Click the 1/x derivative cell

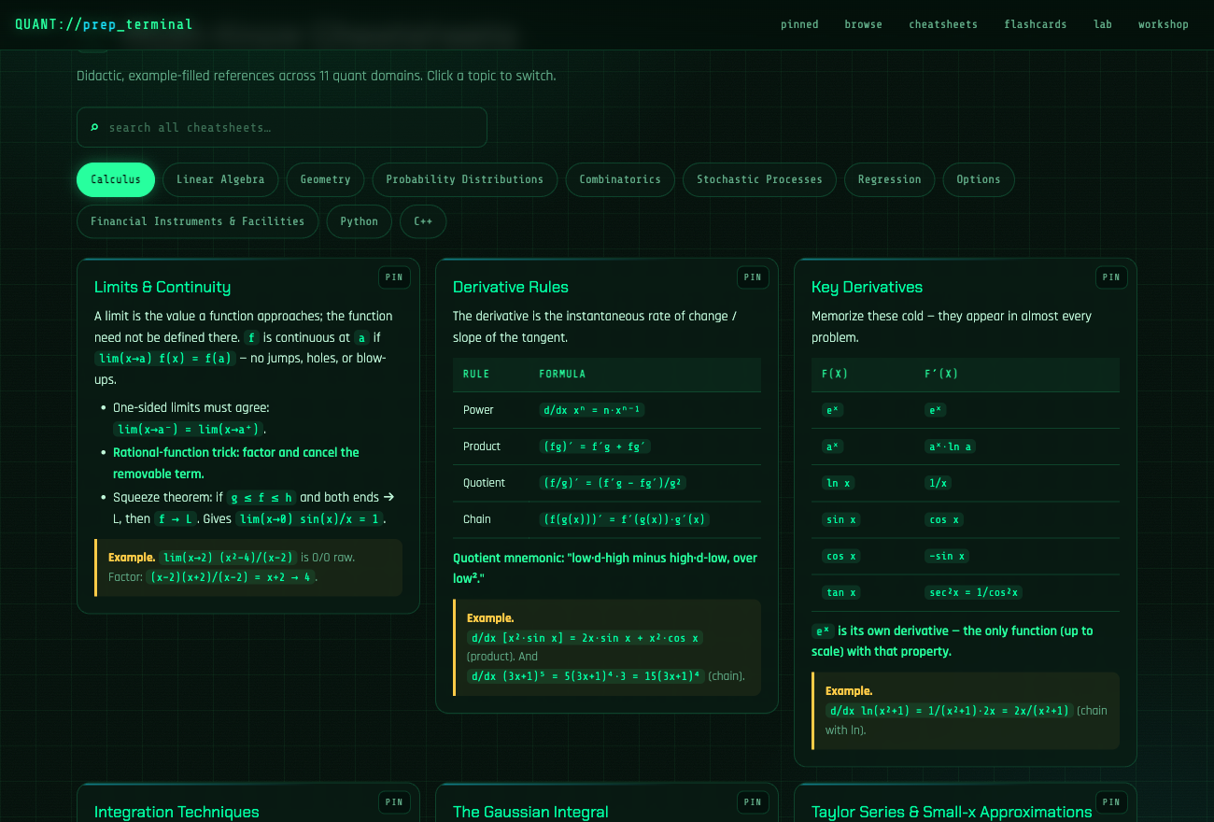939,483
